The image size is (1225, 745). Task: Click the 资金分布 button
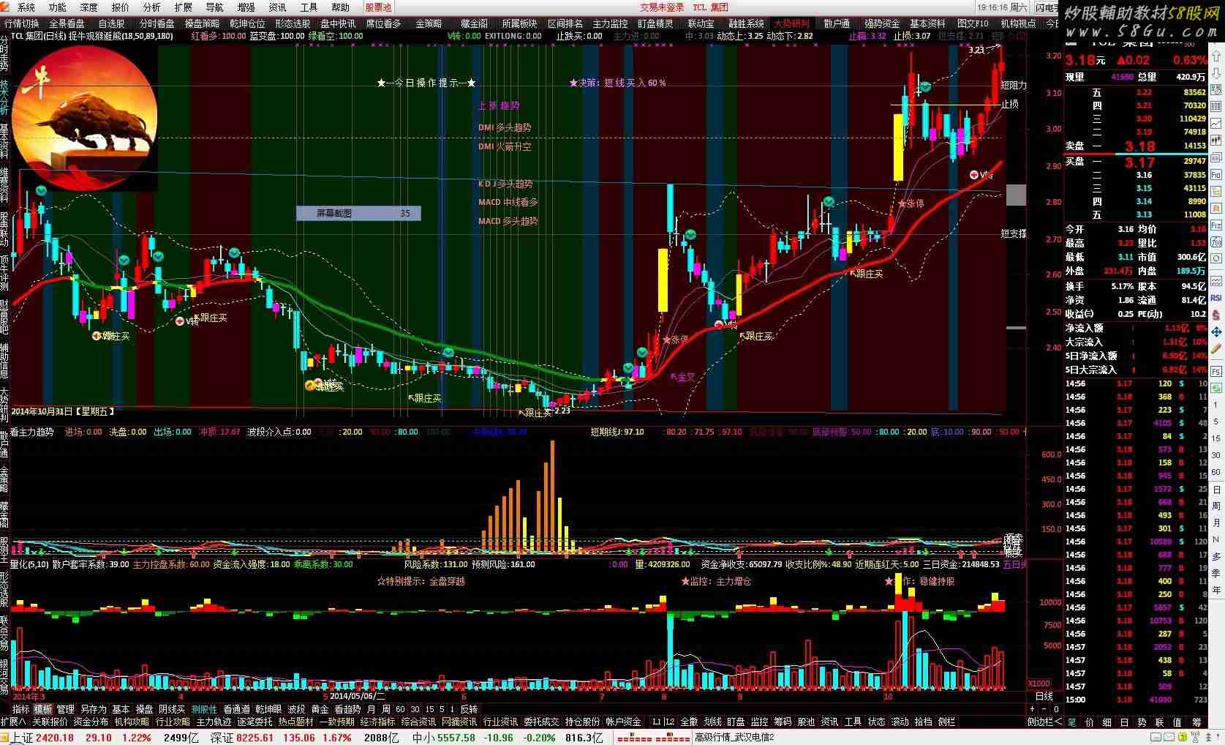[x=91, y=722]
